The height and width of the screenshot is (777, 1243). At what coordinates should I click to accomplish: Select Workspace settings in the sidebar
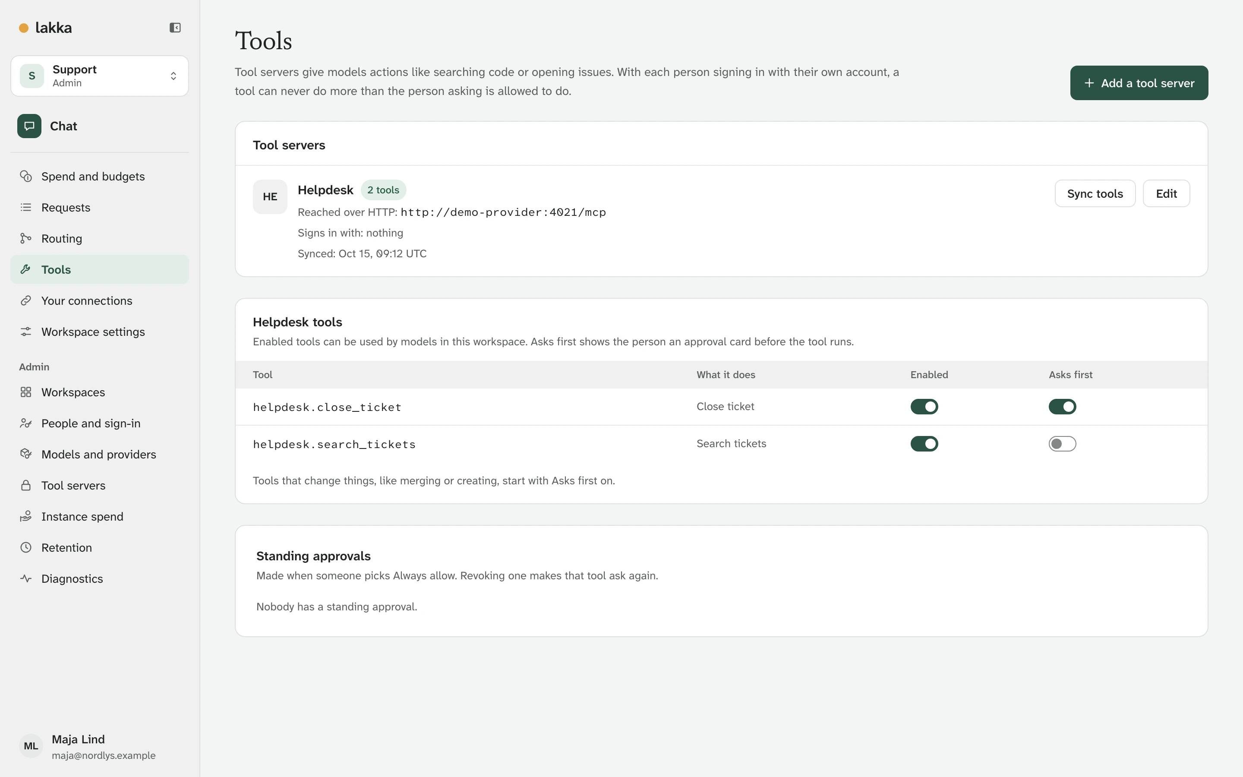tap(100, 332)
